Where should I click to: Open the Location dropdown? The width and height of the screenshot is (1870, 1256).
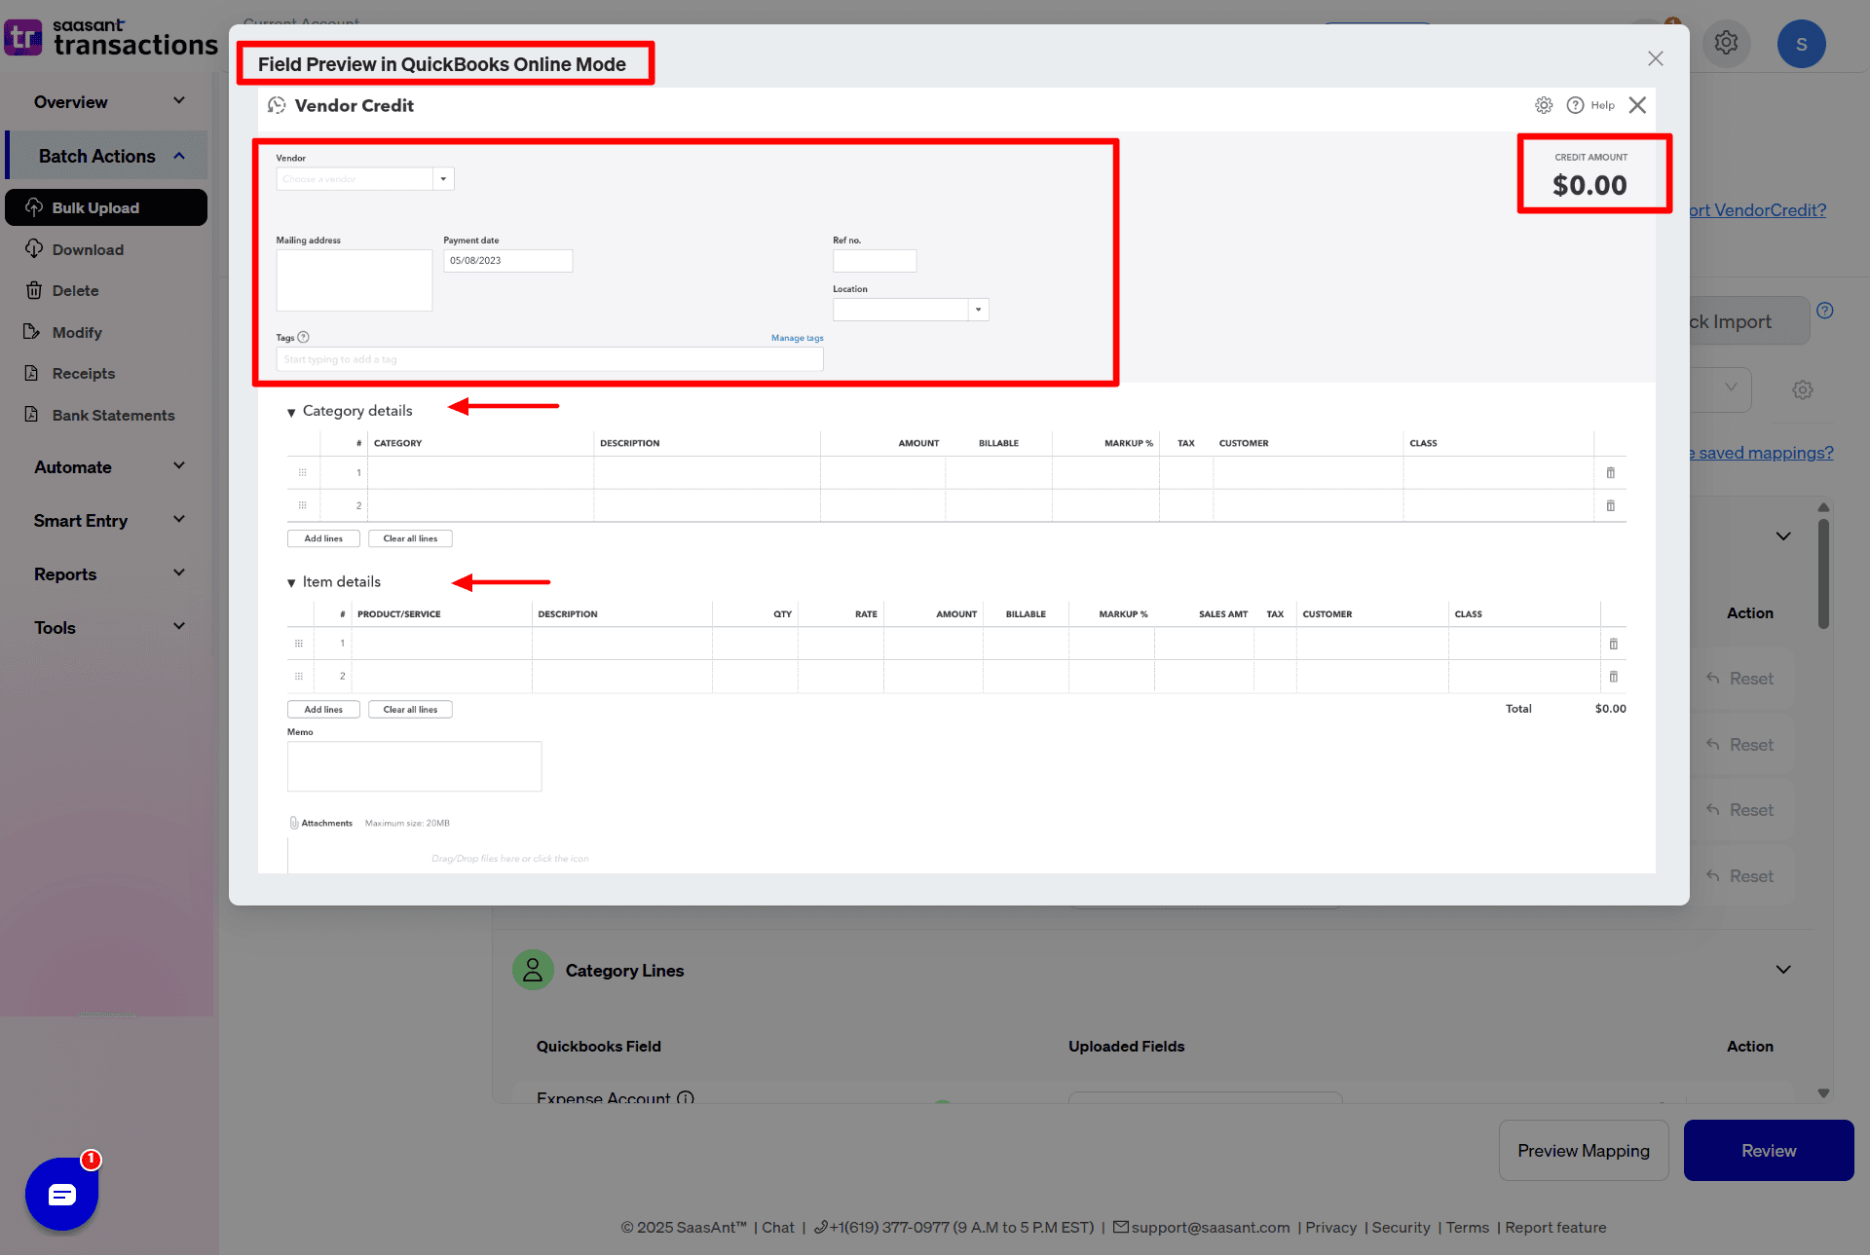(978, 310)
